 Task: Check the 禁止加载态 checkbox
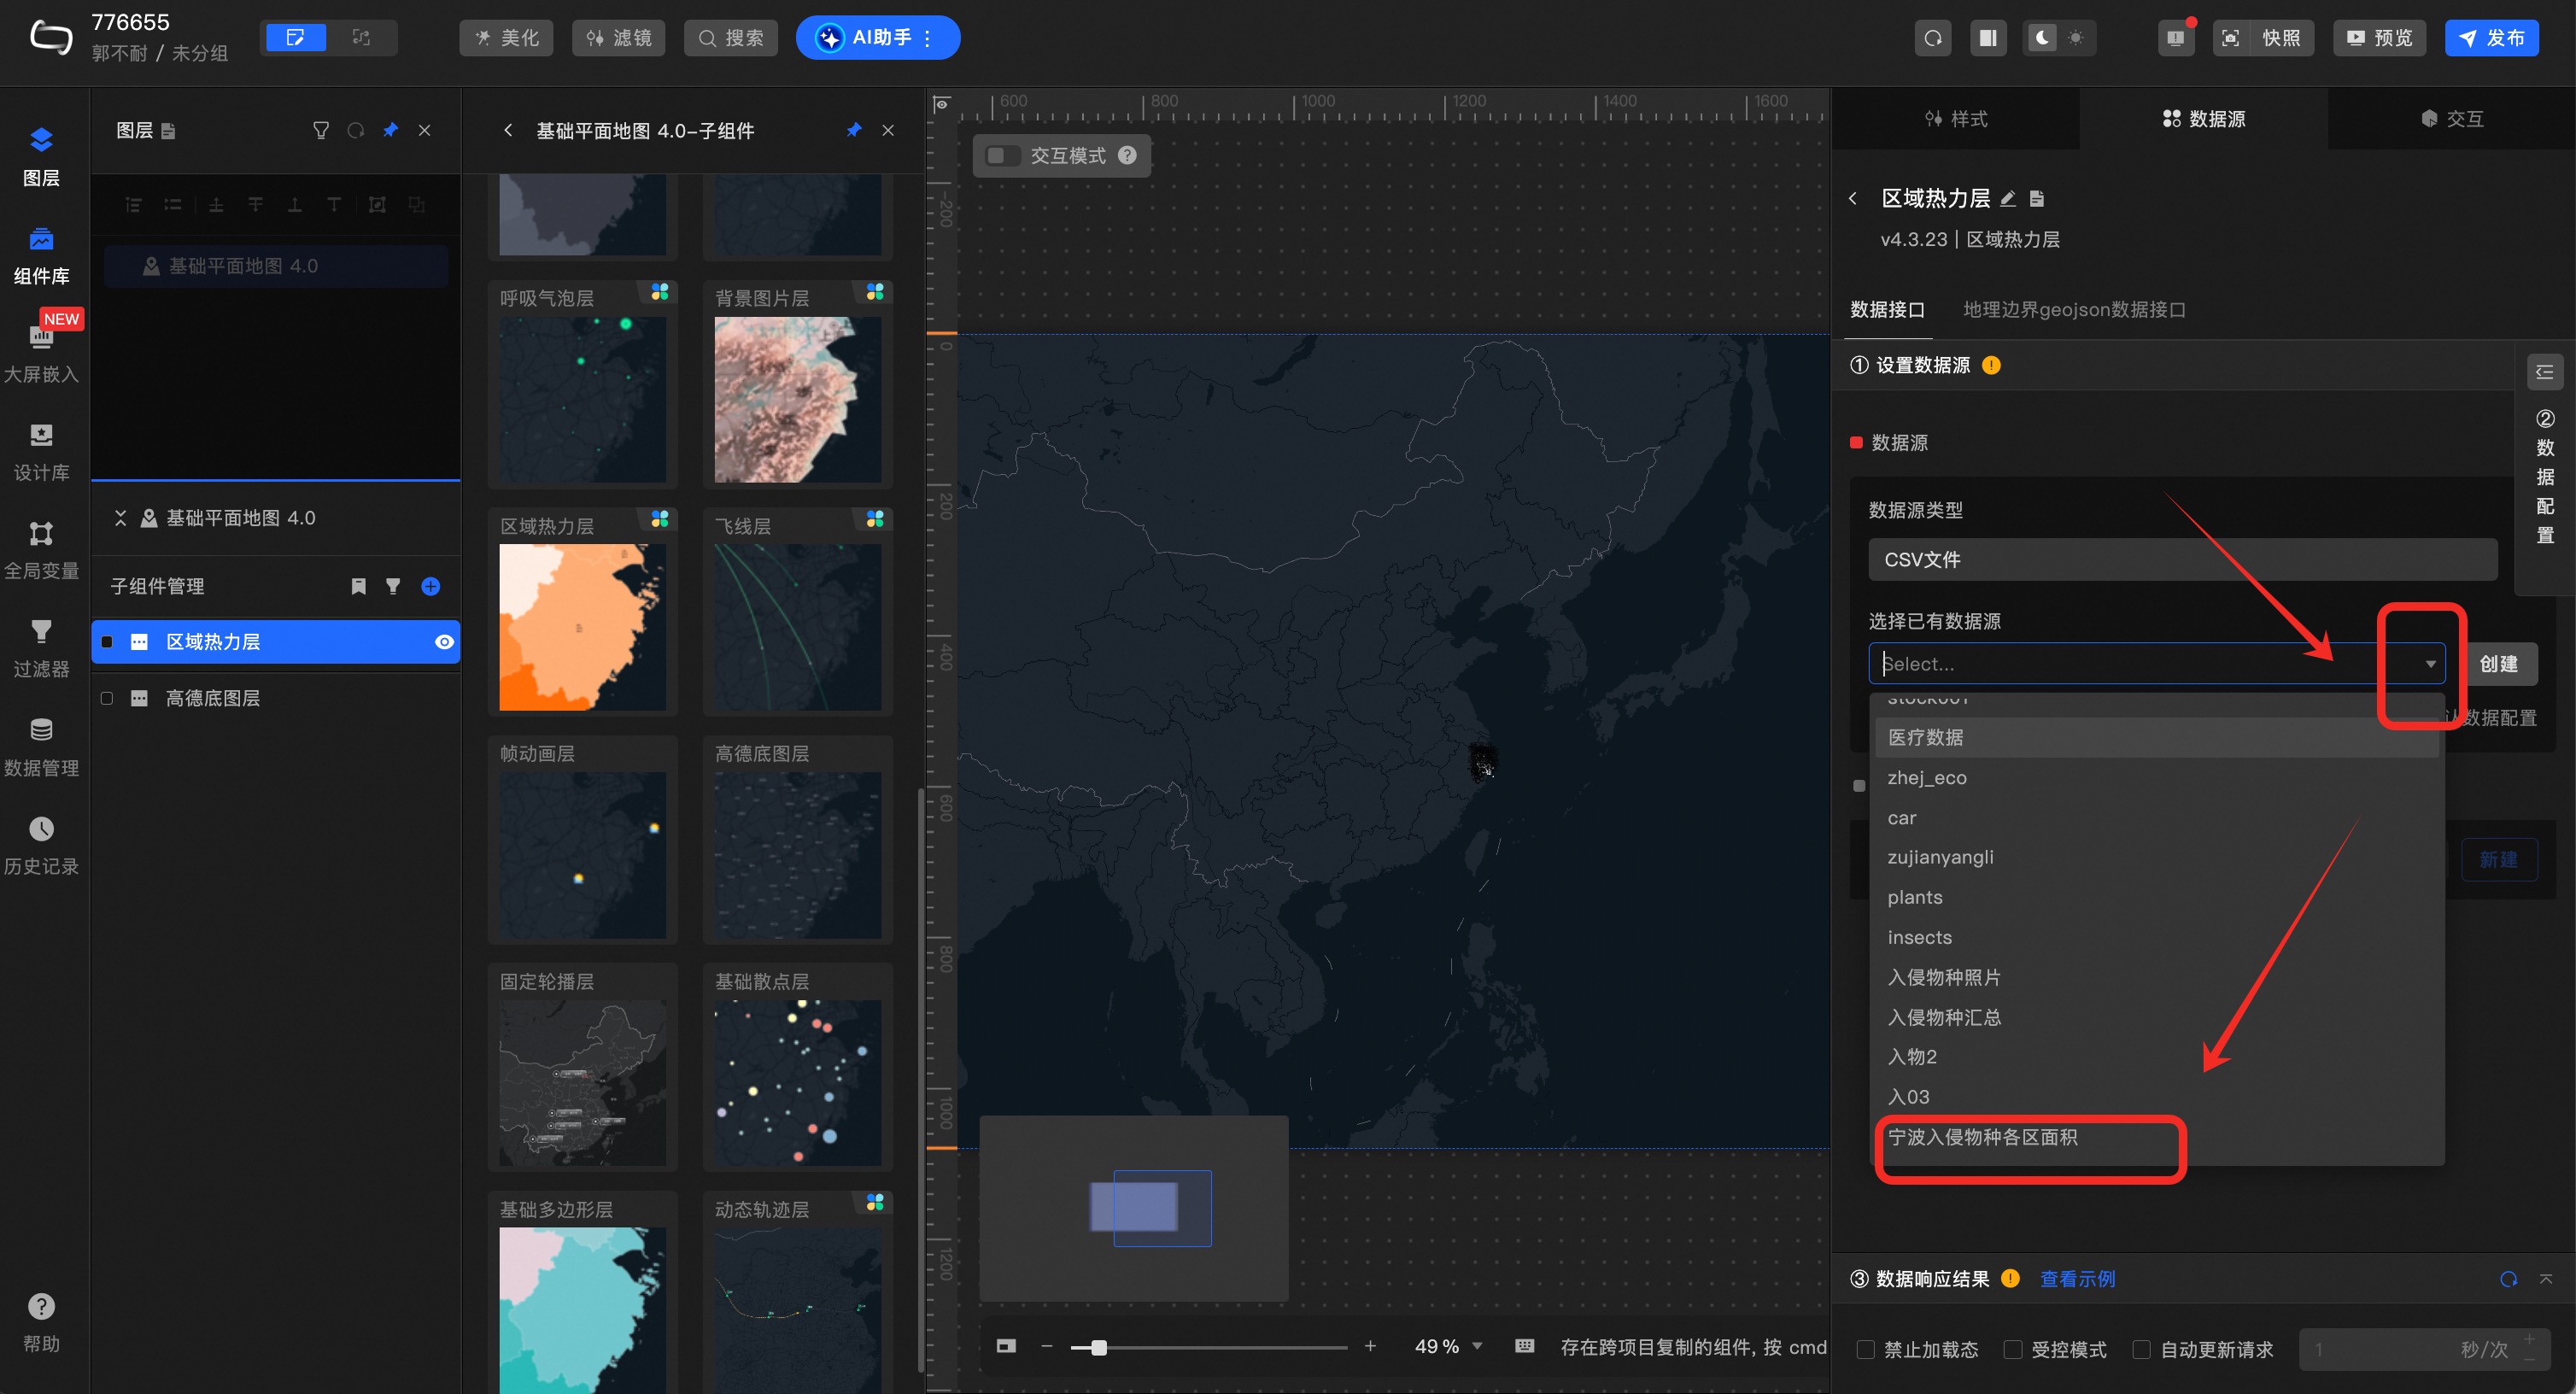pos(1865,1349)
